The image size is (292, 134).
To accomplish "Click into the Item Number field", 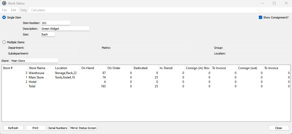I will pyautogui.click(x=56, y=23).
